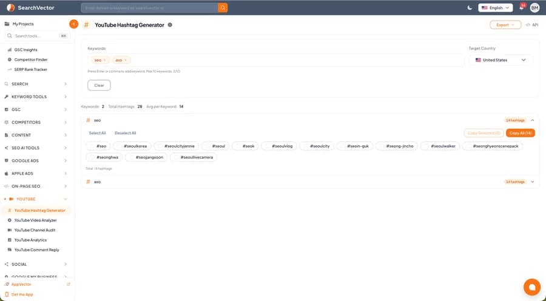This screenshot has height=301, width=546.
Task: Click My Projects folder icon
Action: [x=7, y=24]
